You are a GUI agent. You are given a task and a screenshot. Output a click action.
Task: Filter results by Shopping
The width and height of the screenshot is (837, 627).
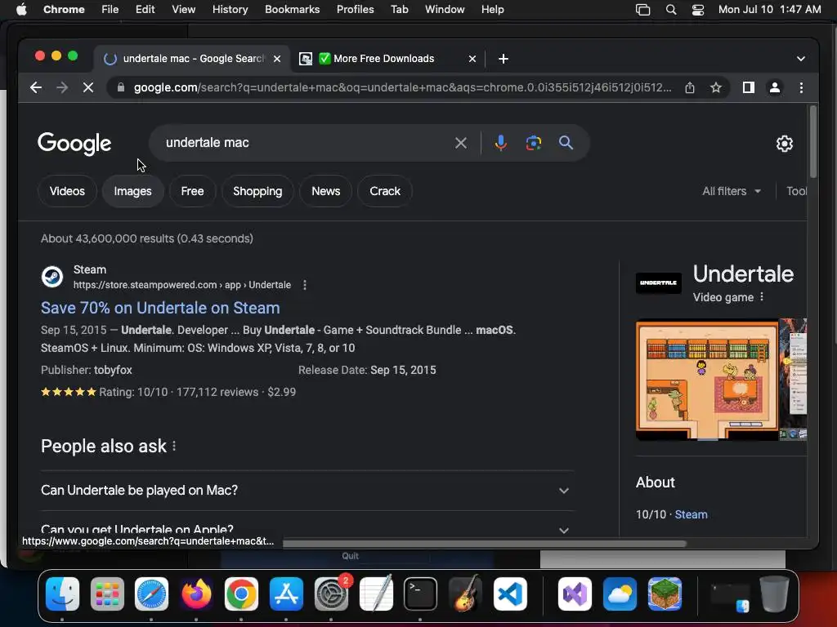click(x=257, y=191)
